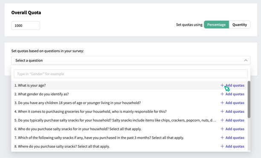
Task: Click the question list scrollbar
Action: tap(249, 99)
